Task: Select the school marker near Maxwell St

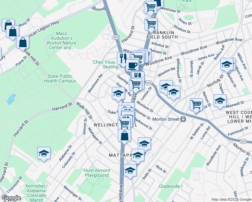Action: click(220, 101)
